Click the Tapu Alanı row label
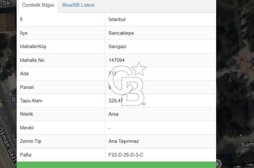This screenshot has height=168, width=254. pyautogui.click(x=31, y=101)
